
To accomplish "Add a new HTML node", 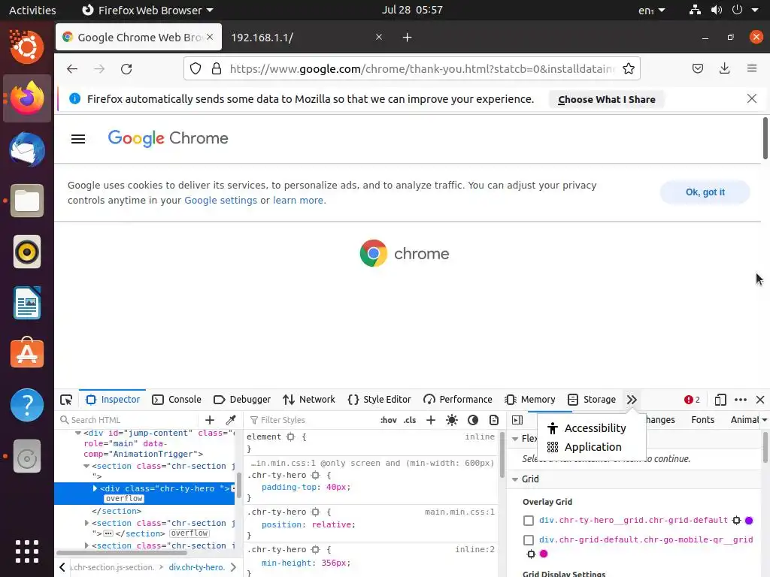I will pyautogui.click(x=210, y=420).
